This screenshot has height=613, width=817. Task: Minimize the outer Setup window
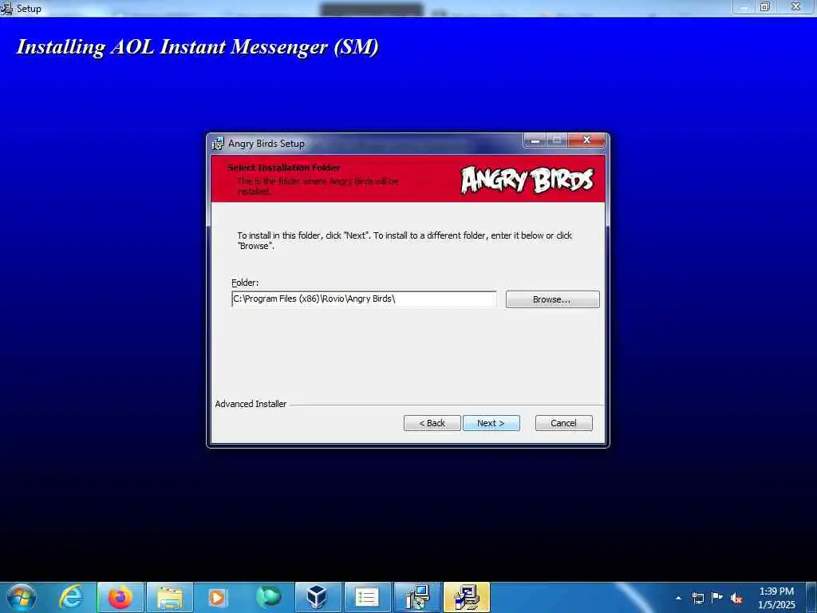[744, 6]
